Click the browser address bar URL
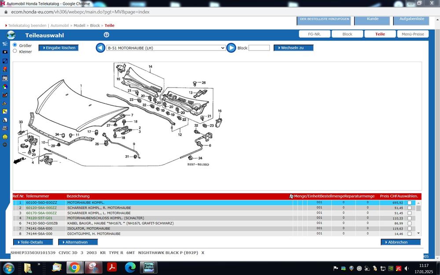The width and height of the screenshot is (440, 275). [x=80, y=12]
